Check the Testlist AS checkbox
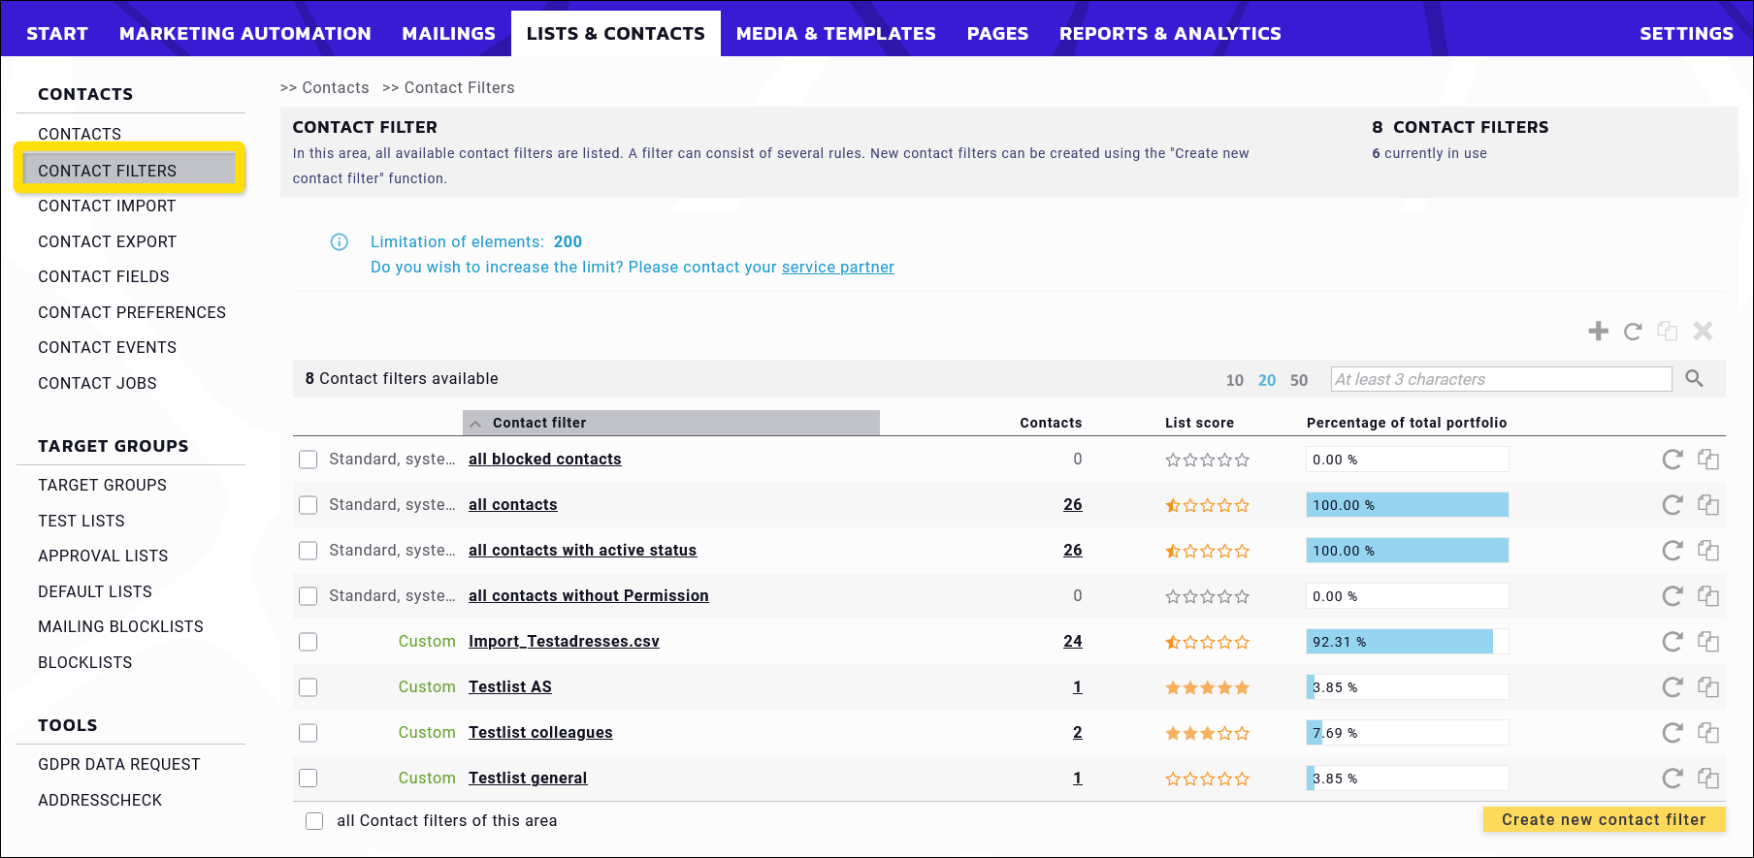Viewport: 1754px width, 858px height. point(309,687)
